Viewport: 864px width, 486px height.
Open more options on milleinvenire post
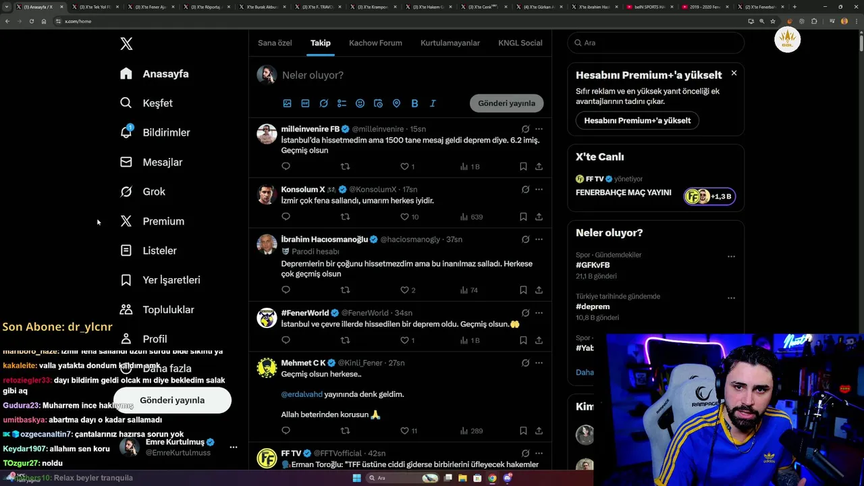tap(539, 129)
